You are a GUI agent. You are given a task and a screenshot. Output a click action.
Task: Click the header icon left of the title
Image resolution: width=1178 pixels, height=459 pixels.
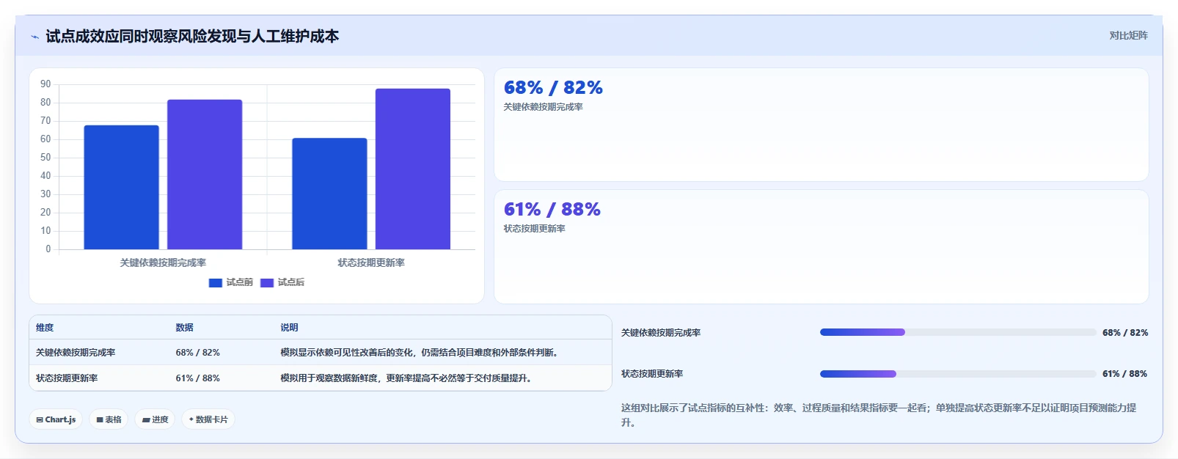pos(34,37)
